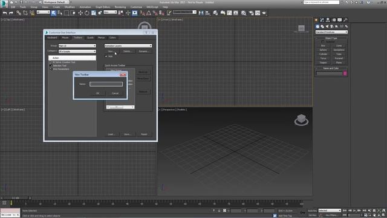Open the Curve Editor icon
This screenshot has width=387, height=218.
pyautogui.click(x=229, y=13)
